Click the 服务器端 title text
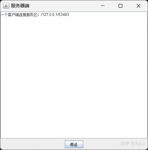 point(20,6)
